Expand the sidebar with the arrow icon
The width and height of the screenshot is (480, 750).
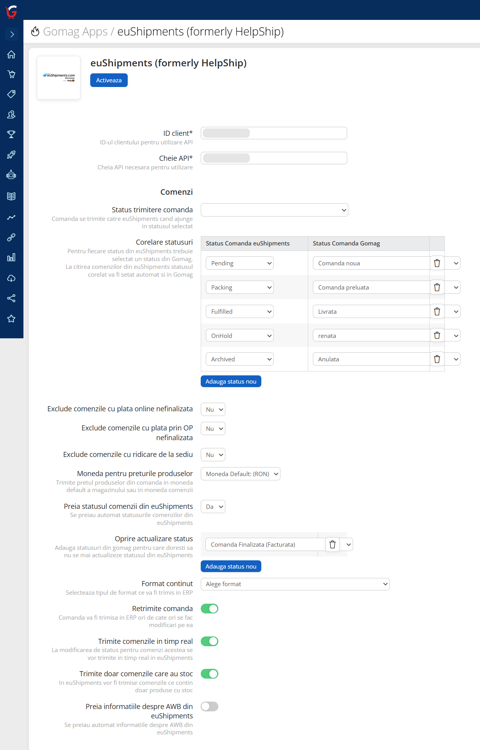tap(12, 34)
